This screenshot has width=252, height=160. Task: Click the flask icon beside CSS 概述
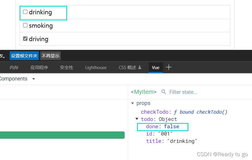click(140, 67)
